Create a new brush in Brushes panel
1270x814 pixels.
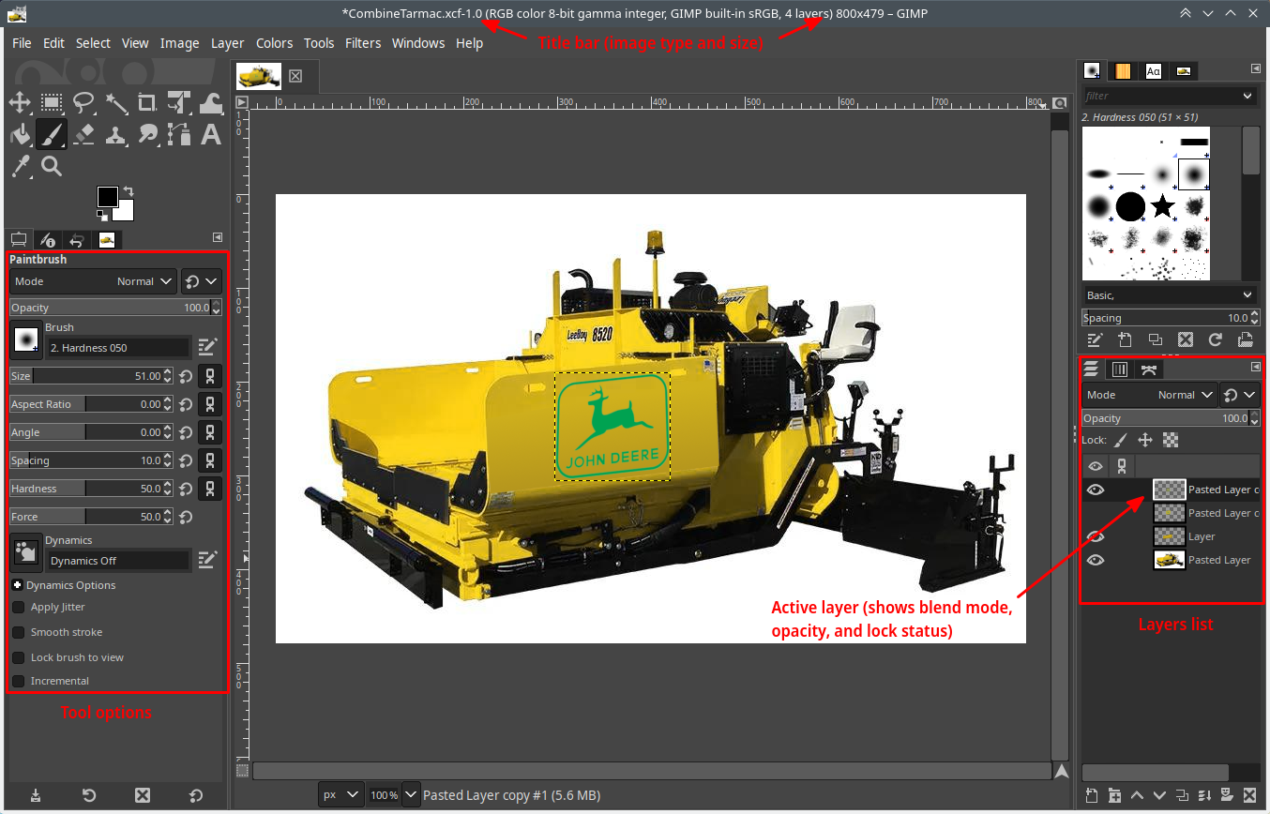pos(1125,339)
